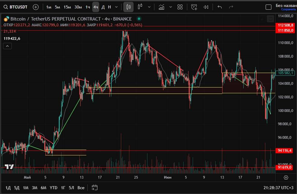Open the layout grid templates icon
The width and height of the screenshot is (297, 194).
click(180, 7)
